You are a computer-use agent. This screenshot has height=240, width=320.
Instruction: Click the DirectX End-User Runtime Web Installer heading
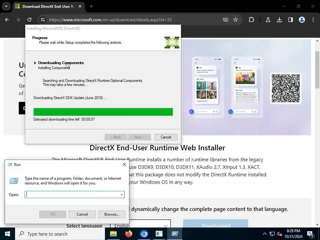click(x=157, y=148)
